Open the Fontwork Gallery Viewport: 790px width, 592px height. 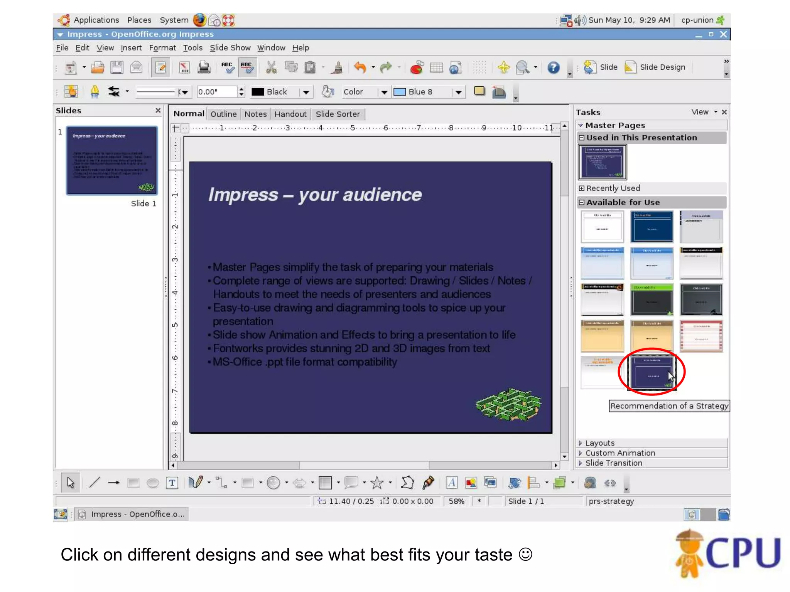[452, 483]
